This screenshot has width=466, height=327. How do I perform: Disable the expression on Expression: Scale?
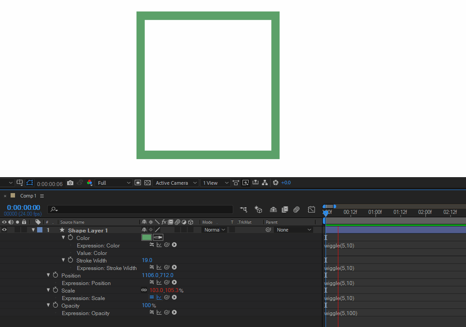(x=152, y=297)
